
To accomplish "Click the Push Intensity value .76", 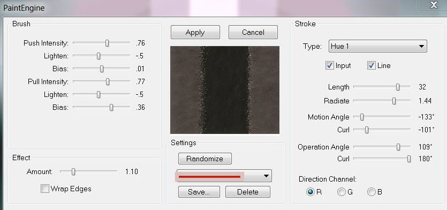I will 141,43.
